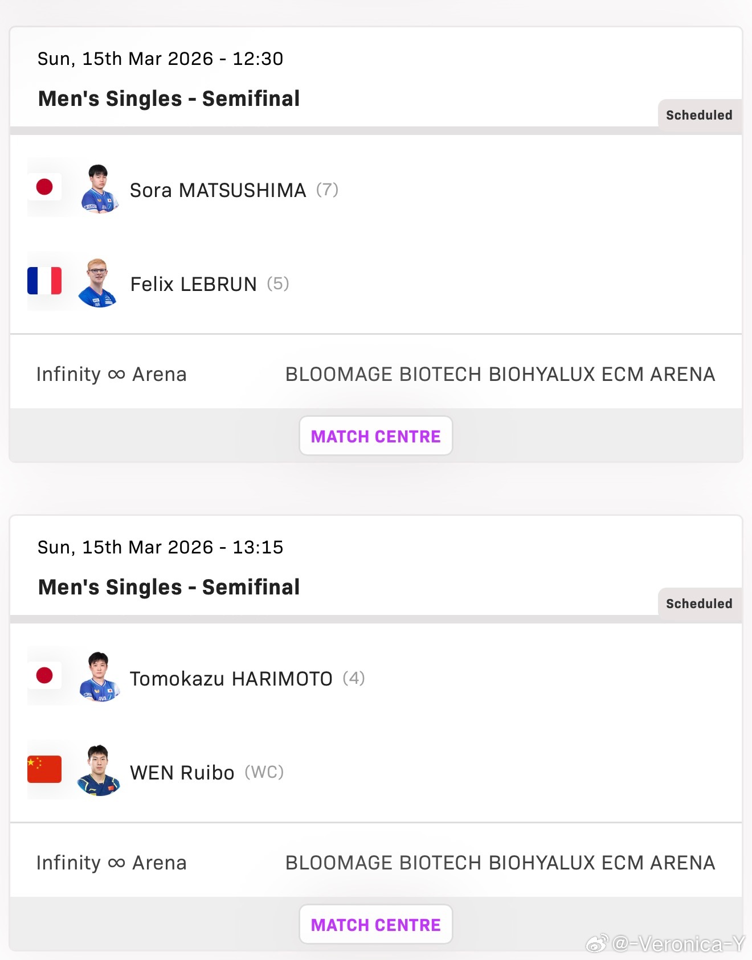Click the Infinity Arena label in the first card
The height and width of the screenshot is (960, 752).
(111, 374)
